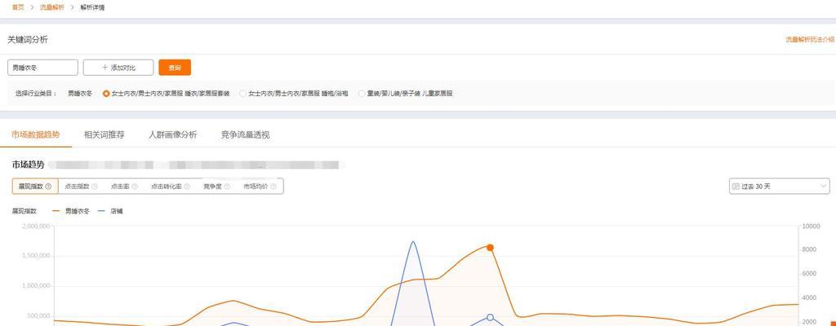Click 6000 right axis label
The width and height of the screenshot is (836, 326).
[809, 274]
